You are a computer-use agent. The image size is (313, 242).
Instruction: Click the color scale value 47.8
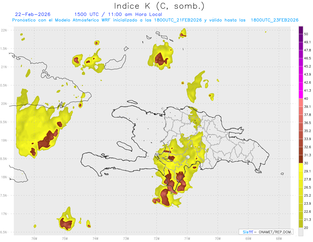coord(308,50)
